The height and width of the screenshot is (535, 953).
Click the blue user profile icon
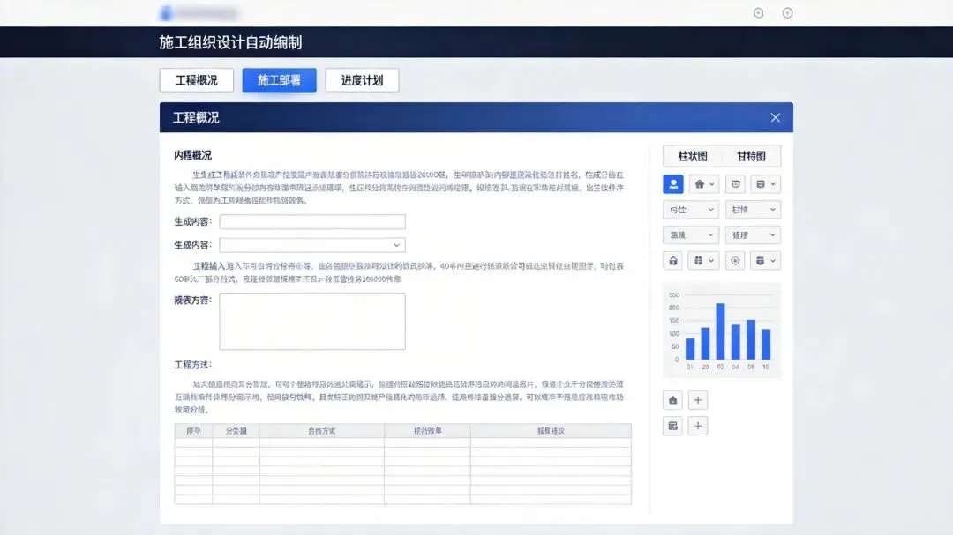(672, 184)
